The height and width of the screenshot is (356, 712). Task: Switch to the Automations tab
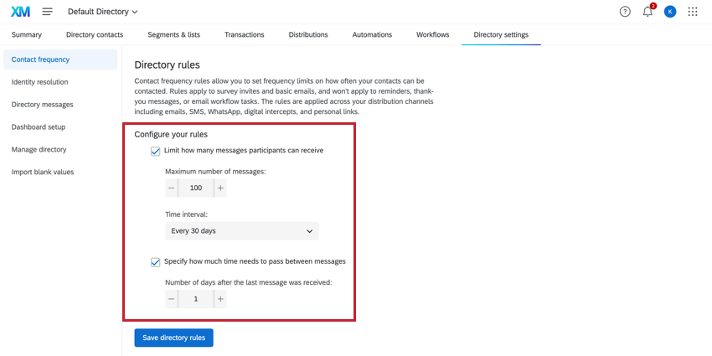372,34
